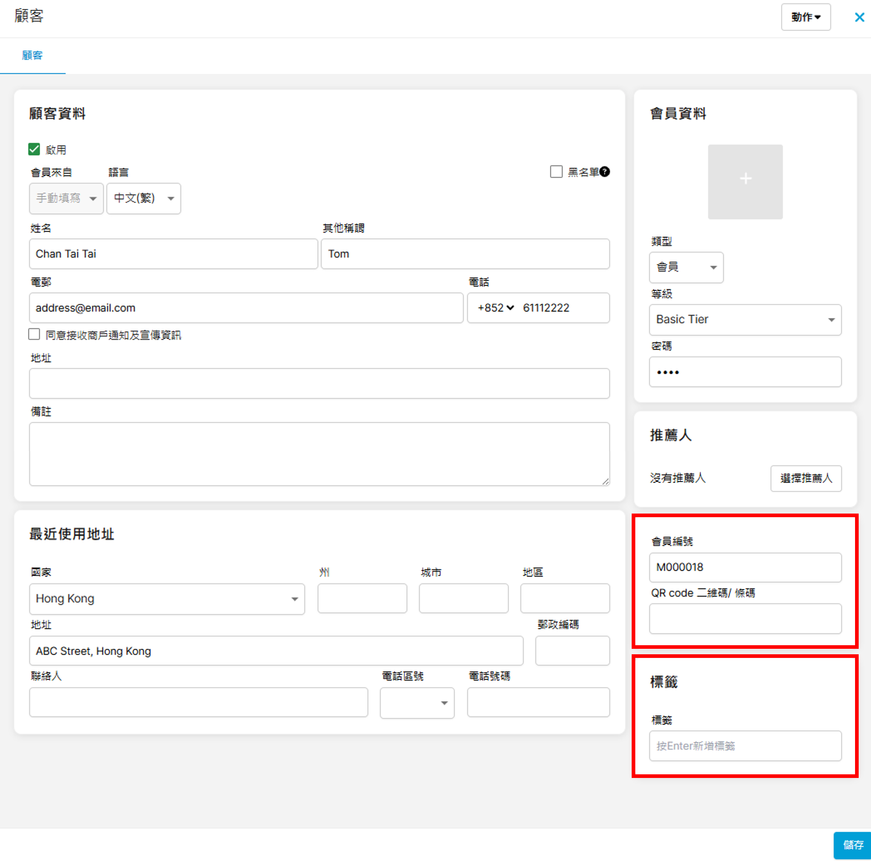The height and width of the screenshot is (861, 871).
Task: Check 同意接收商戶通知及宣傳資訊 consent box
Action: 34,334
